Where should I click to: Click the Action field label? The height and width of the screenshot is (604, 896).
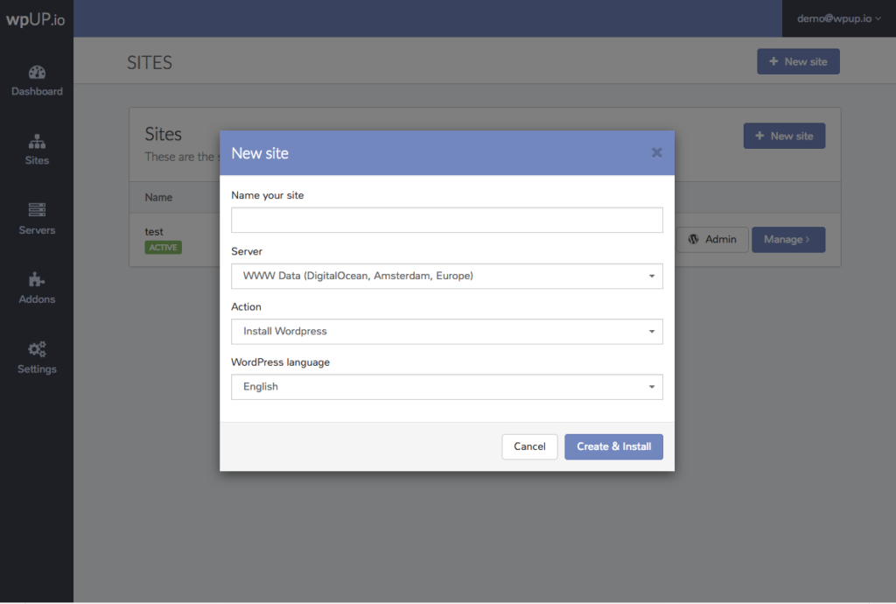(246, 307)
